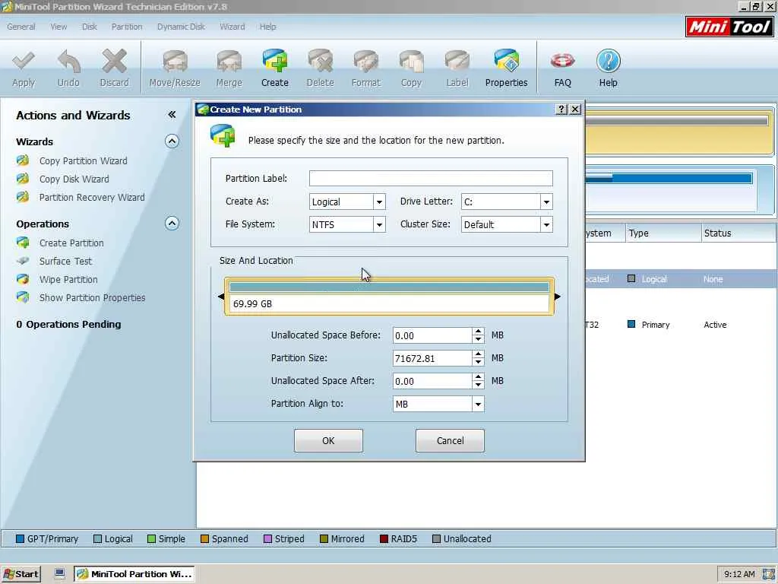
Task: Click the system tray icon beside clock
Action: tap(768, 574)
